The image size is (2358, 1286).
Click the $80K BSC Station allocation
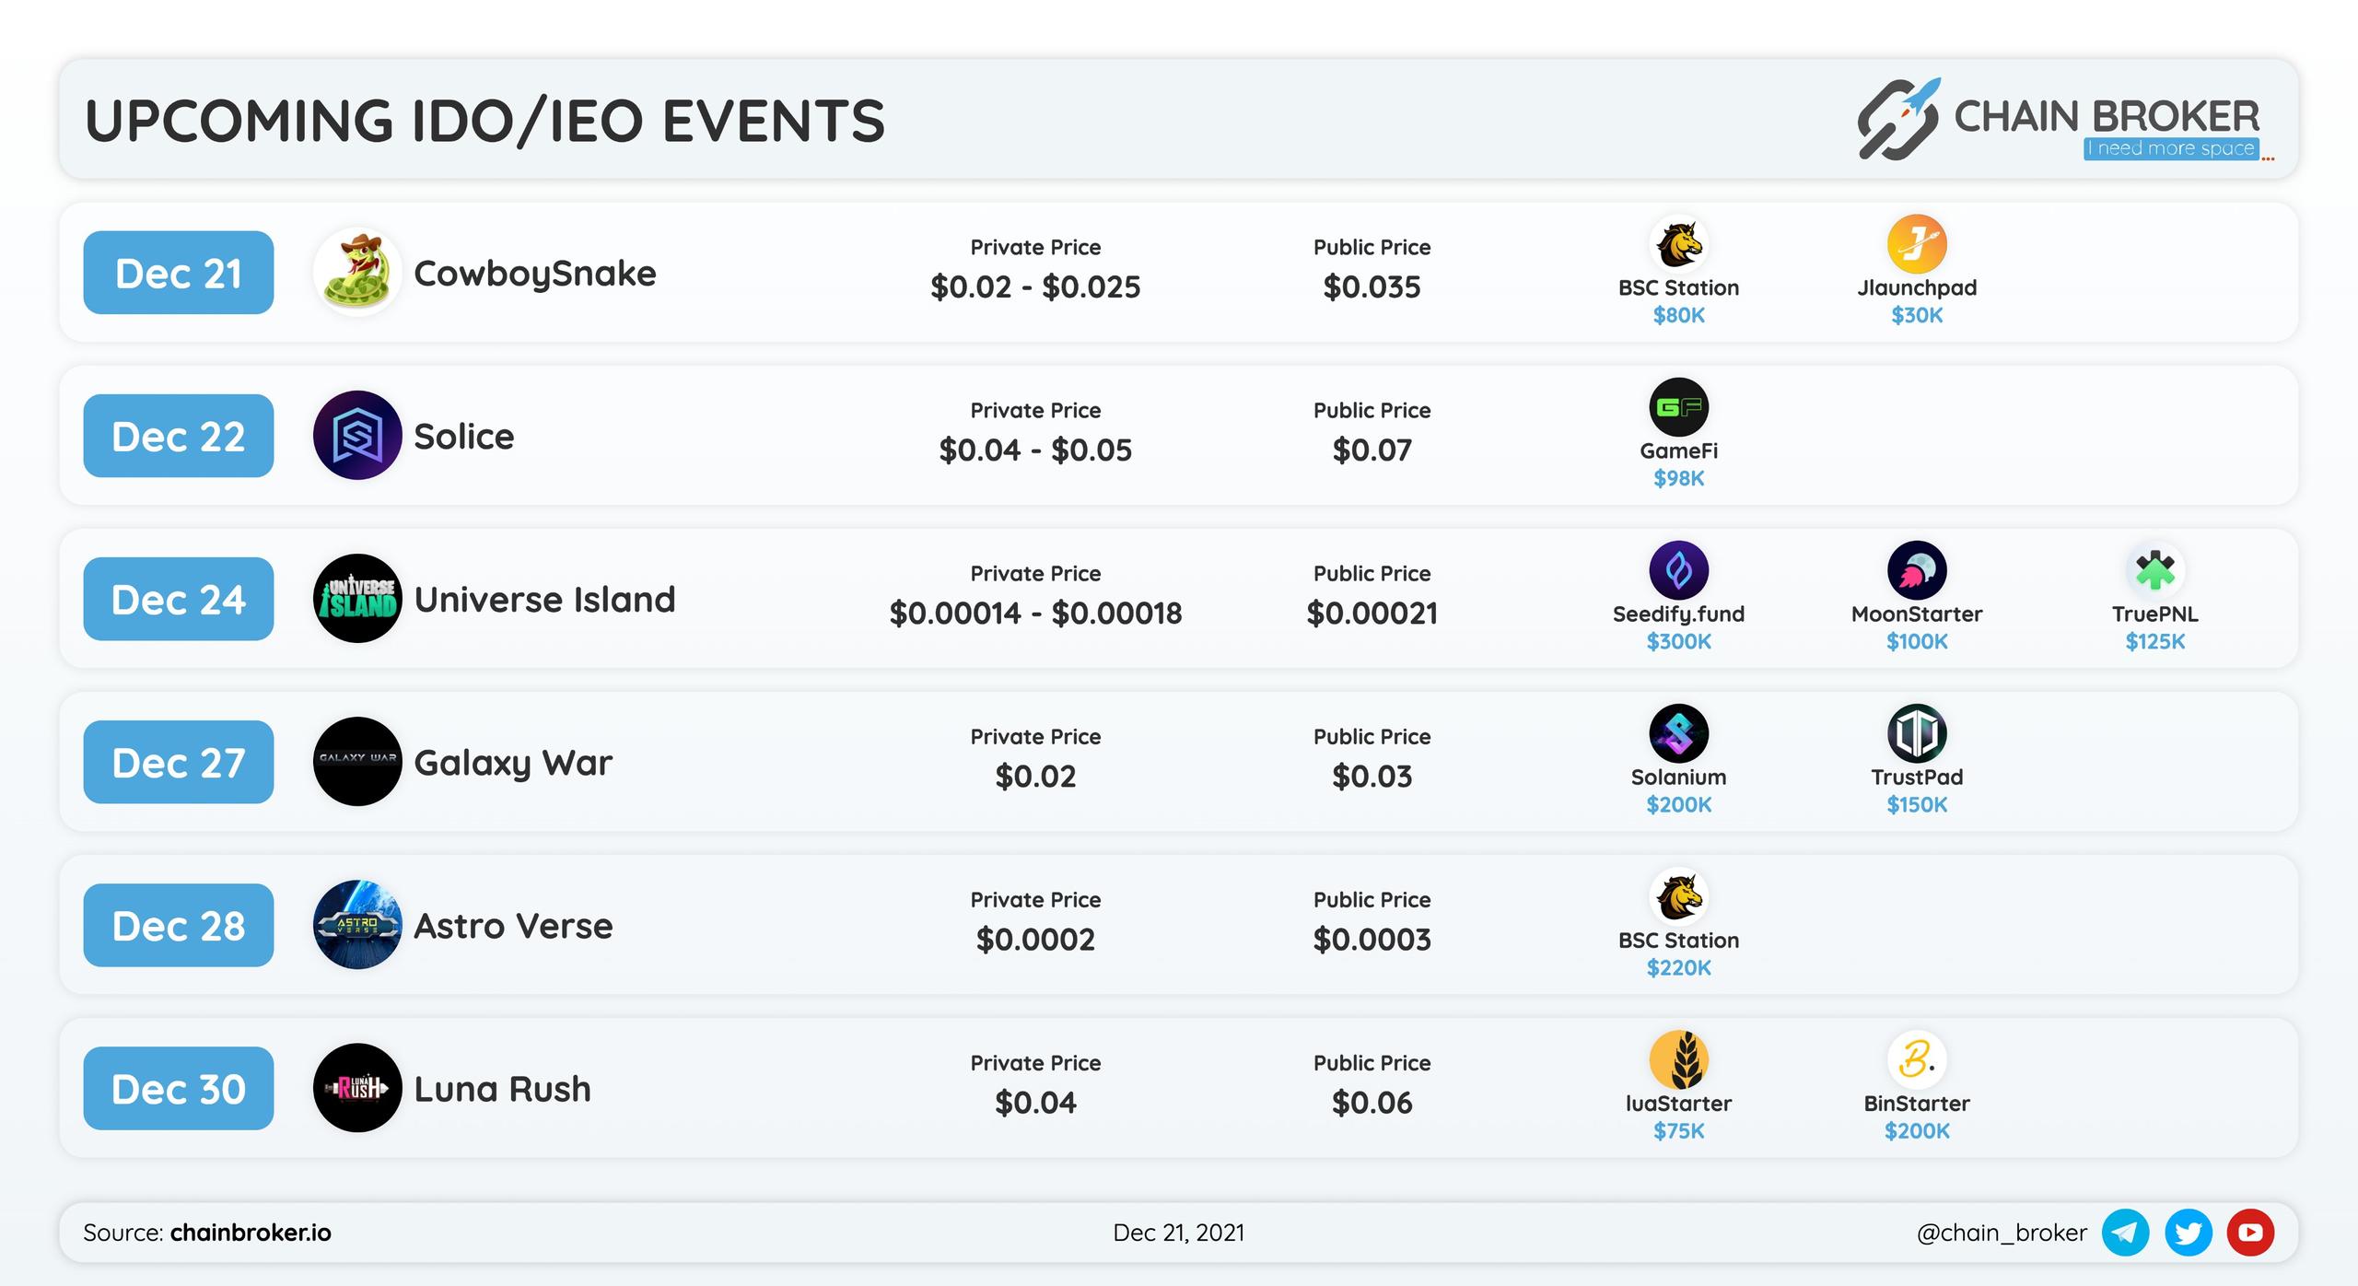pyautogui.click(x=1678, y=315)
